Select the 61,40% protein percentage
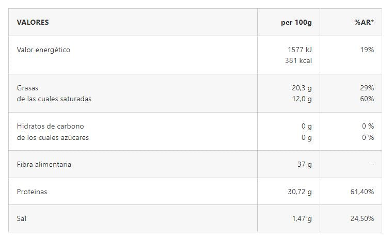The image size is (392, 237). [362, 192]
